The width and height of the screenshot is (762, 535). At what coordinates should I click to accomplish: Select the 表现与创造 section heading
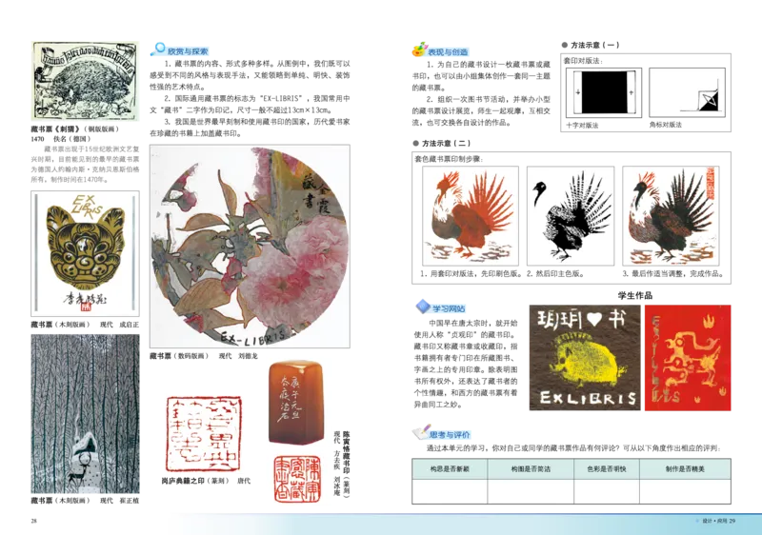pyautogui.click(x=448, y=52)
